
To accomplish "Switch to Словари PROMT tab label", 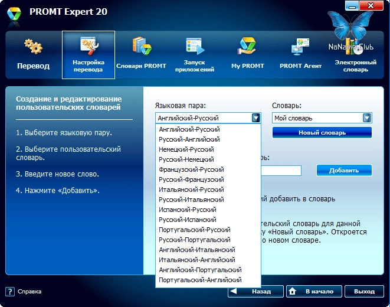I will 141,66.
